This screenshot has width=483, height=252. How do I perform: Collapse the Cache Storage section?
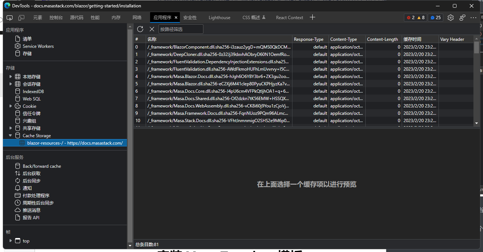10,135
